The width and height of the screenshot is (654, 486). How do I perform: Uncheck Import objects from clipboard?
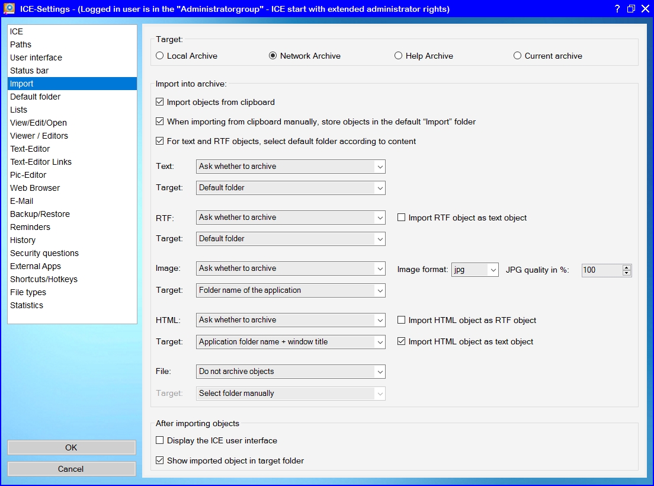[160, 102]
